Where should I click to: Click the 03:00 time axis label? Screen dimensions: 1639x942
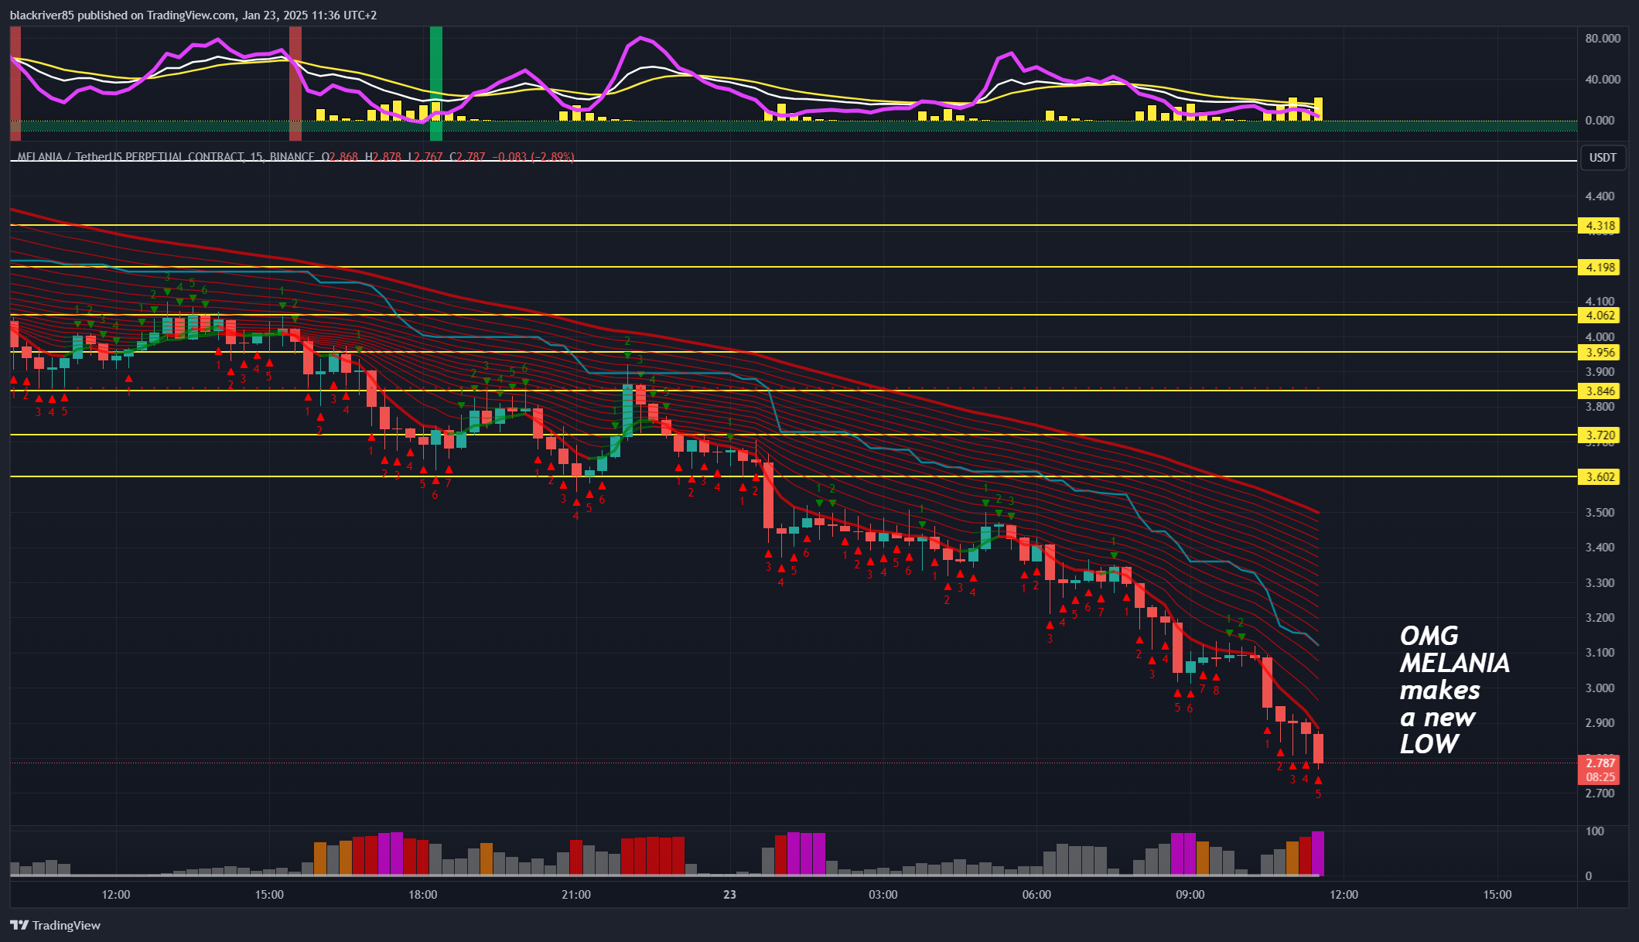883,895
